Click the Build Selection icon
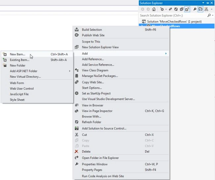 click(x=77, y=30)
